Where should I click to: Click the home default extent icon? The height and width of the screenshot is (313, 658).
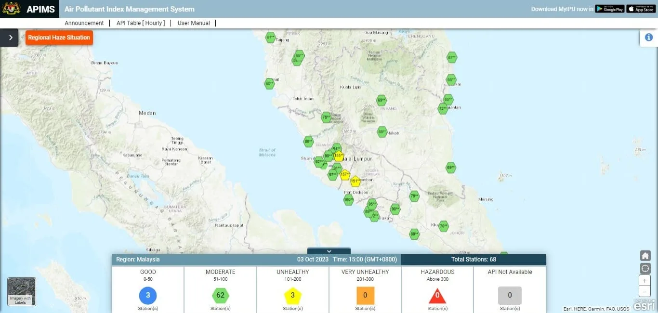(645, 256)
